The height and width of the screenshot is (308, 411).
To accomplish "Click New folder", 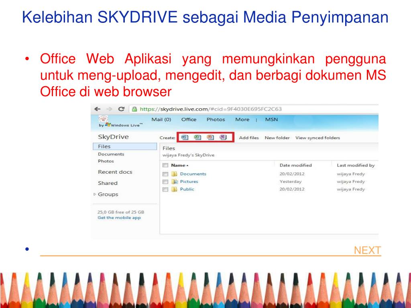I will tap(277, 138).
